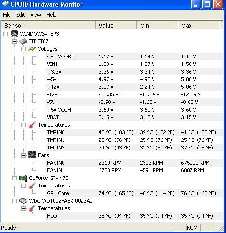Screen dimensions: 226x233
Task: Click the thermometer icon under GeForce GTX 470
Action: tap(32, 186)
